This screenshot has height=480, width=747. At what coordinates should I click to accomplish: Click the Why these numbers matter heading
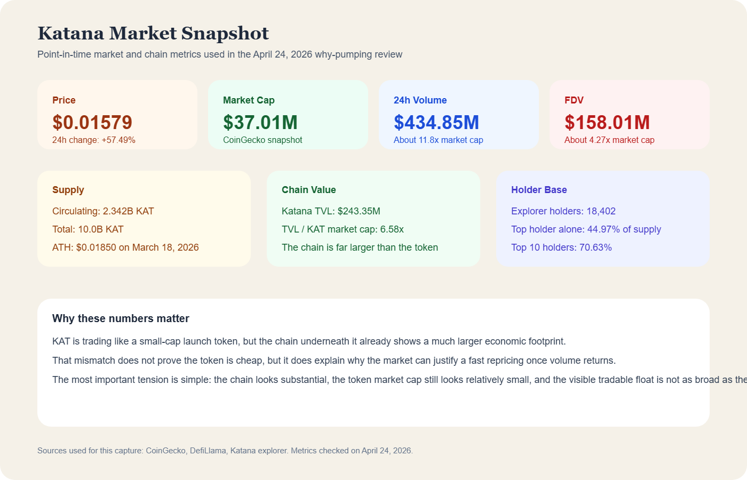pos(121,318)
